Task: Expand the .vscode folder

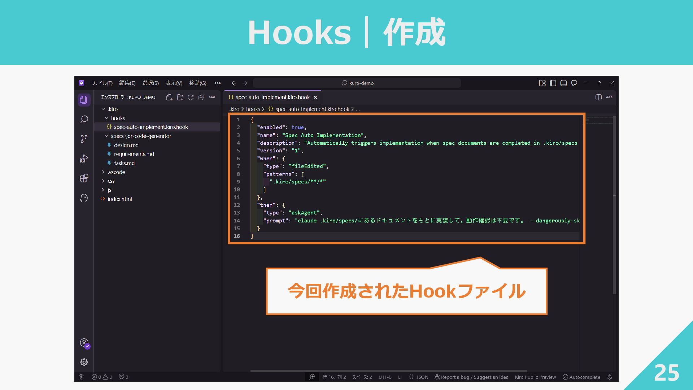Action: [x=103, y=172]
